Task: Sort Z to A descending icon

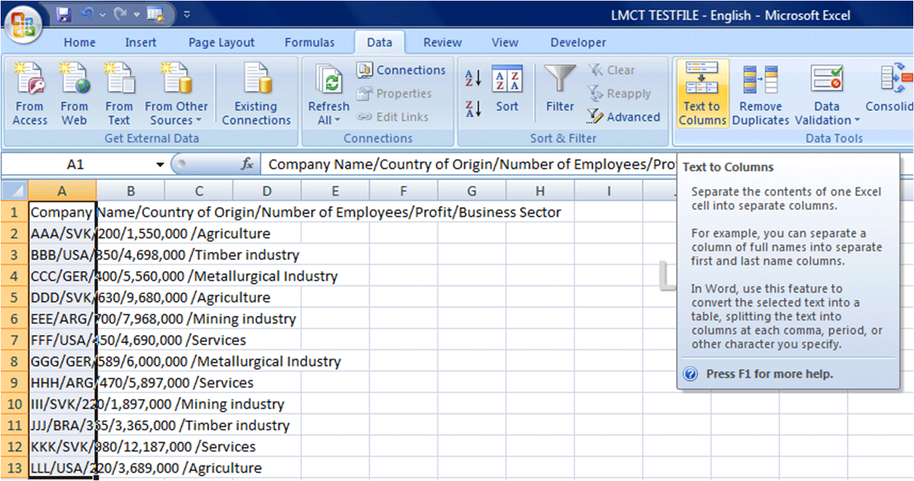Action: tap(473, 108)
